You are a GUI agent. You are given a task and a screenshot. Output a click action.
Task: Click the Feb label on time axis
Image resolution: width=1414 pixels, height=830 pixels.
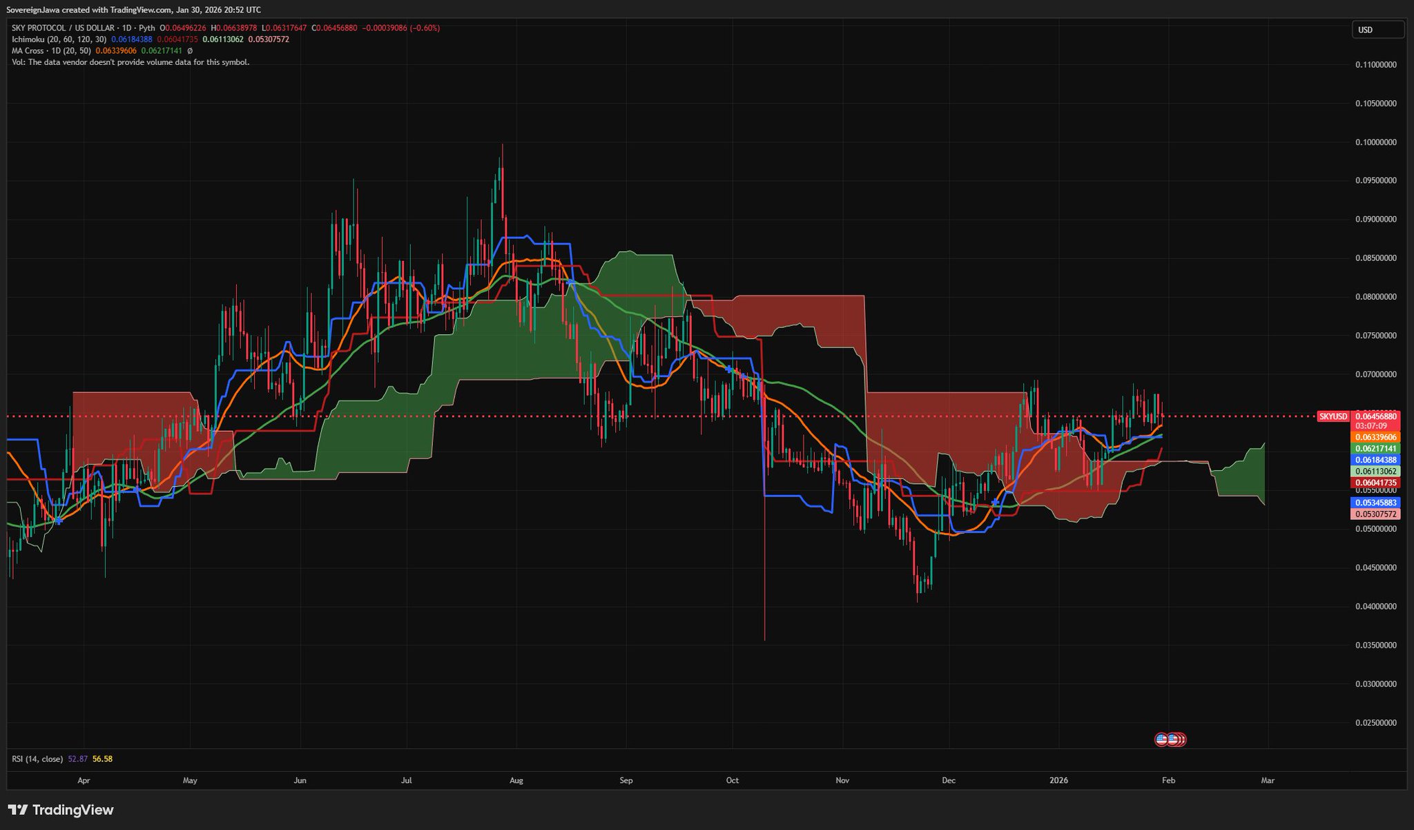point(1168,781)
